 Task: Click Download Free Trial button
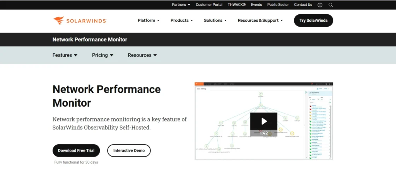click(x=76, y=150)
